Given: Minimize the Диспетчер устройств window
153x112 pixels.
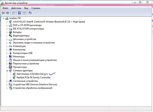Looking at the screenshot, I should 135,2.
